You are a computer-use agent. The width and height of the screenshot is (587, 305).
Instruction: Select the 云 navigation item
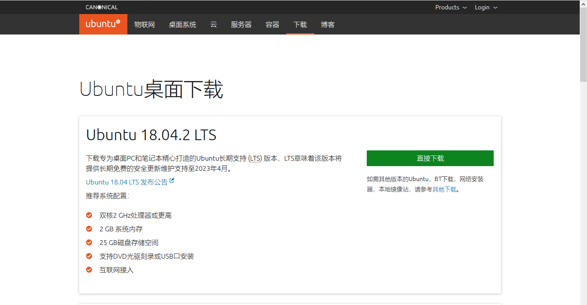[213, 24]
